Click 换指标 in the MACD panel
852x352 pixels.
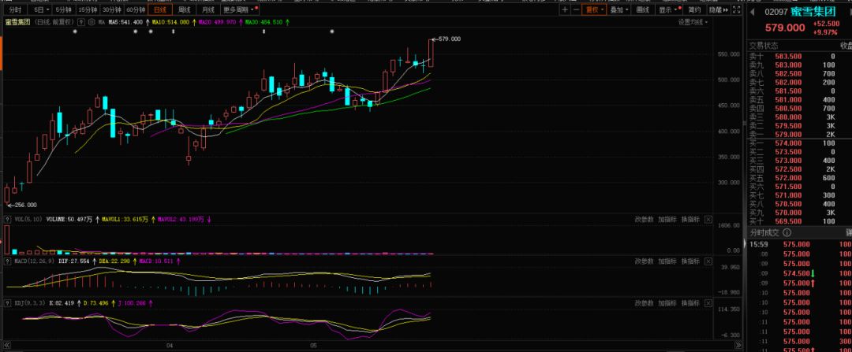coord(691,261)
